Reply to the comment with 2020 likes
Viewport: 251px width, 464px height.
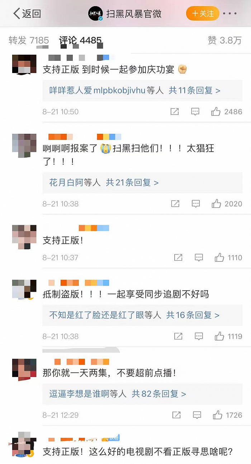click(x=196, y=204)
